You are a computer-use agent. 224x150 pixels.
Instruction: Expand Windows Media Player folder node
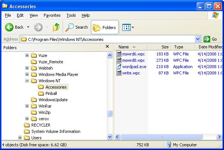[27, 74]
